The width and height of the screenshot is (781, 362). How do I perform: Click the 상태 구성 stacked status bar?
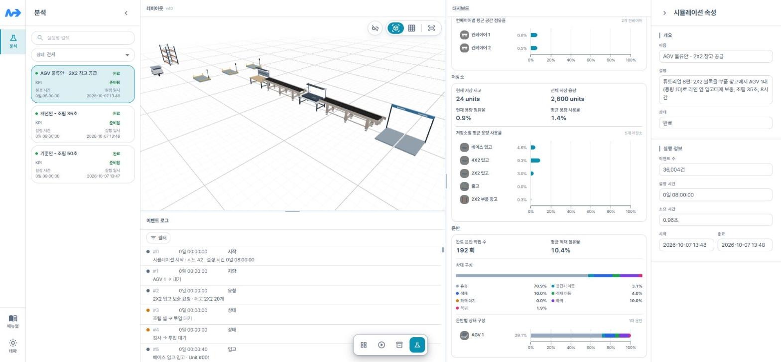(549, 276)
